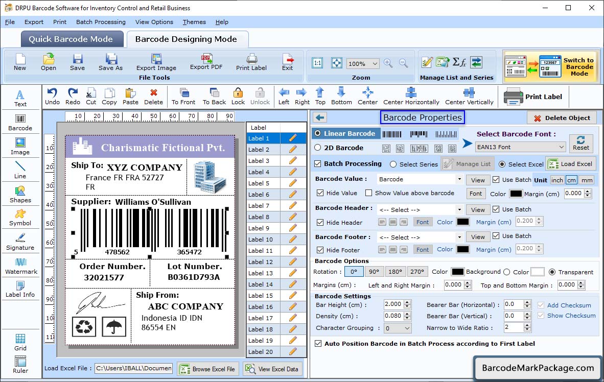Click barcode value Color swatch
Viewport: 604px width, 382px height.
tap(516, 194)
